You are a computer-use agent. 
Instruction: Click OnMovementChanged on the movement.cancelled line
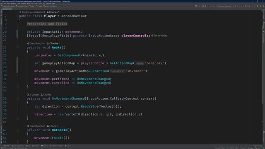[x=93, y=83]
